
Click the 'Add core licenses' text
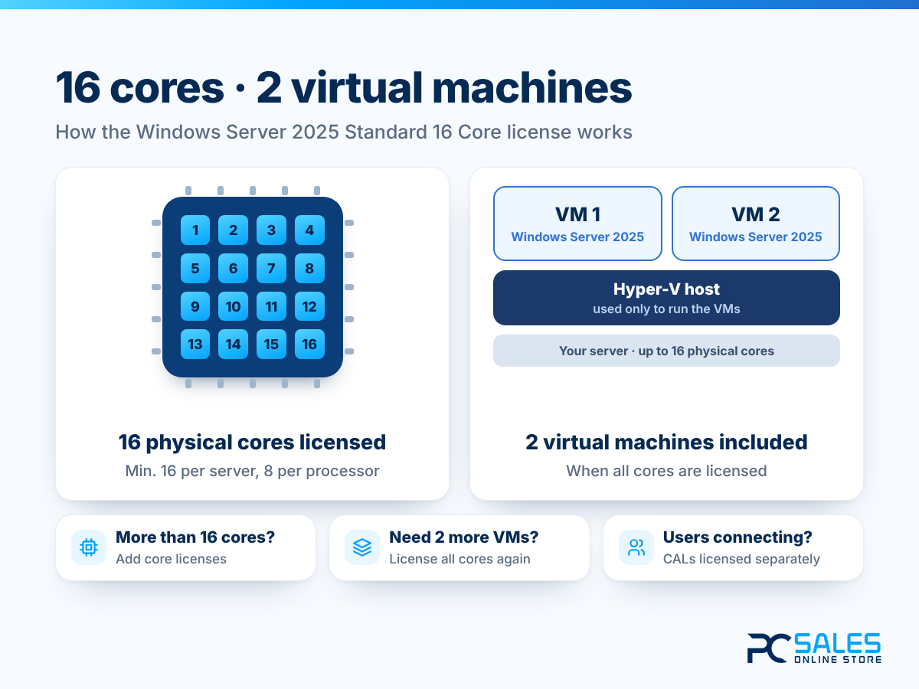tap(171, 559)
